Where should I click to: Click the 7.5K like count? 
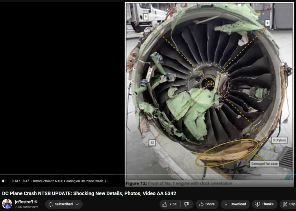tap(173, 204)
